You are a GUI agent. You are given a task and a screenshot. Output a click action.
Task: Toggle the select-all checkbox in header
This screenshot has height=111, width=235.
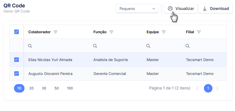point(17,32)
